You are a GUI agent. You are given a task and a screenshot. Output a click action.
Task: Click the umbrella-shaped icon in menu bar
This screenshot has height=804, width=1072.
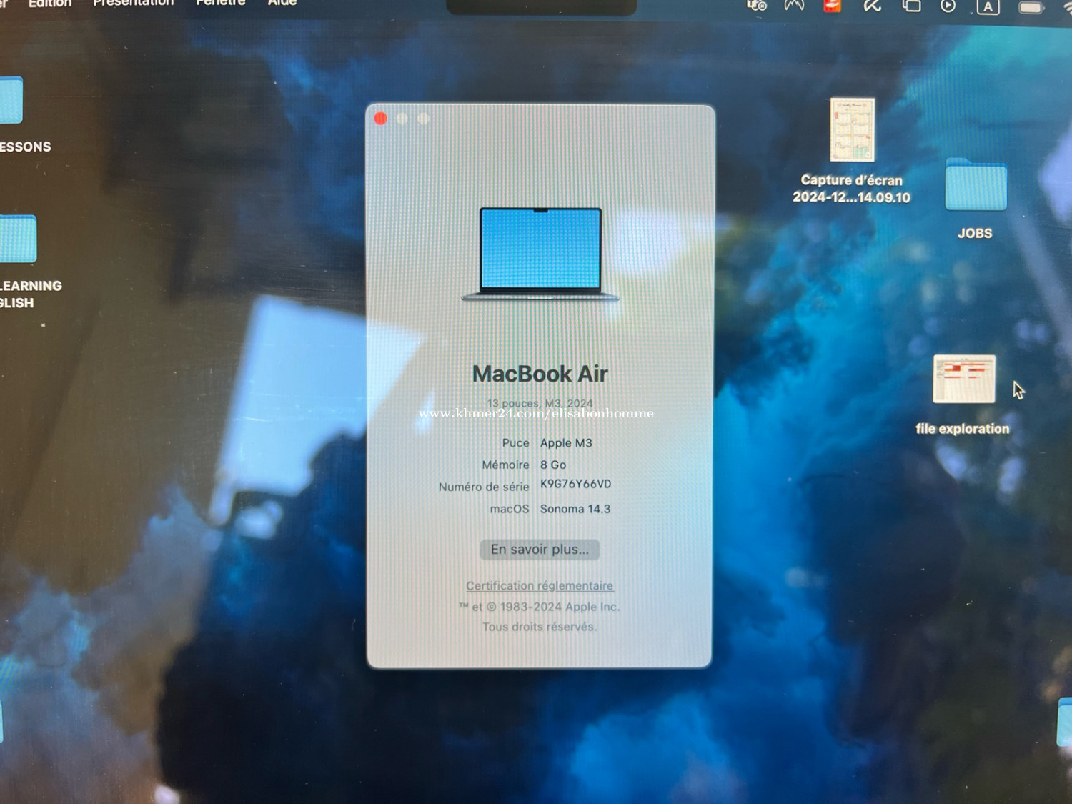(871, 6)
